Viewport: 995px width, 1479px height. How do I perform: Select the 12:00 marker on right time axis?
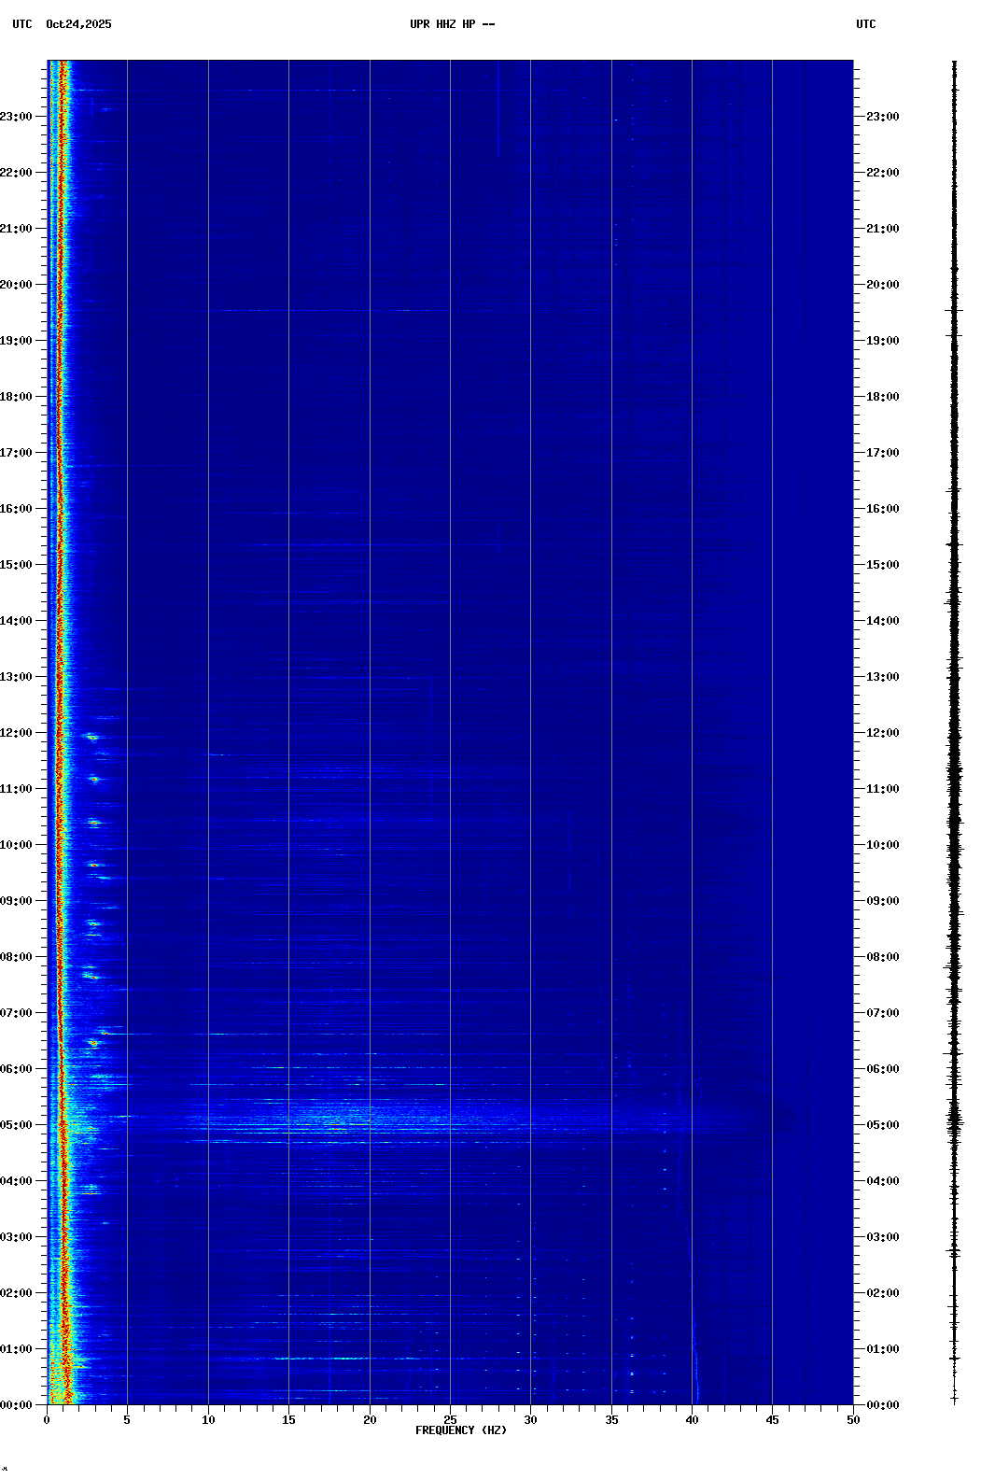coord(882,733)
